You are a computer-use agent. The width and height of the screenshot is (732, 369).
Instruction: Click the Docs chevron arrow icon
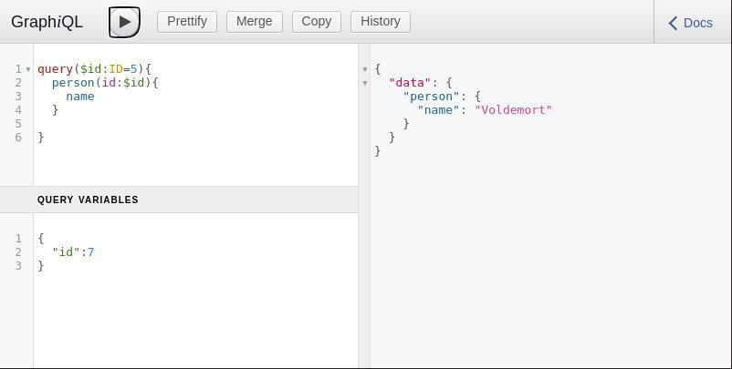coord(673,23)
